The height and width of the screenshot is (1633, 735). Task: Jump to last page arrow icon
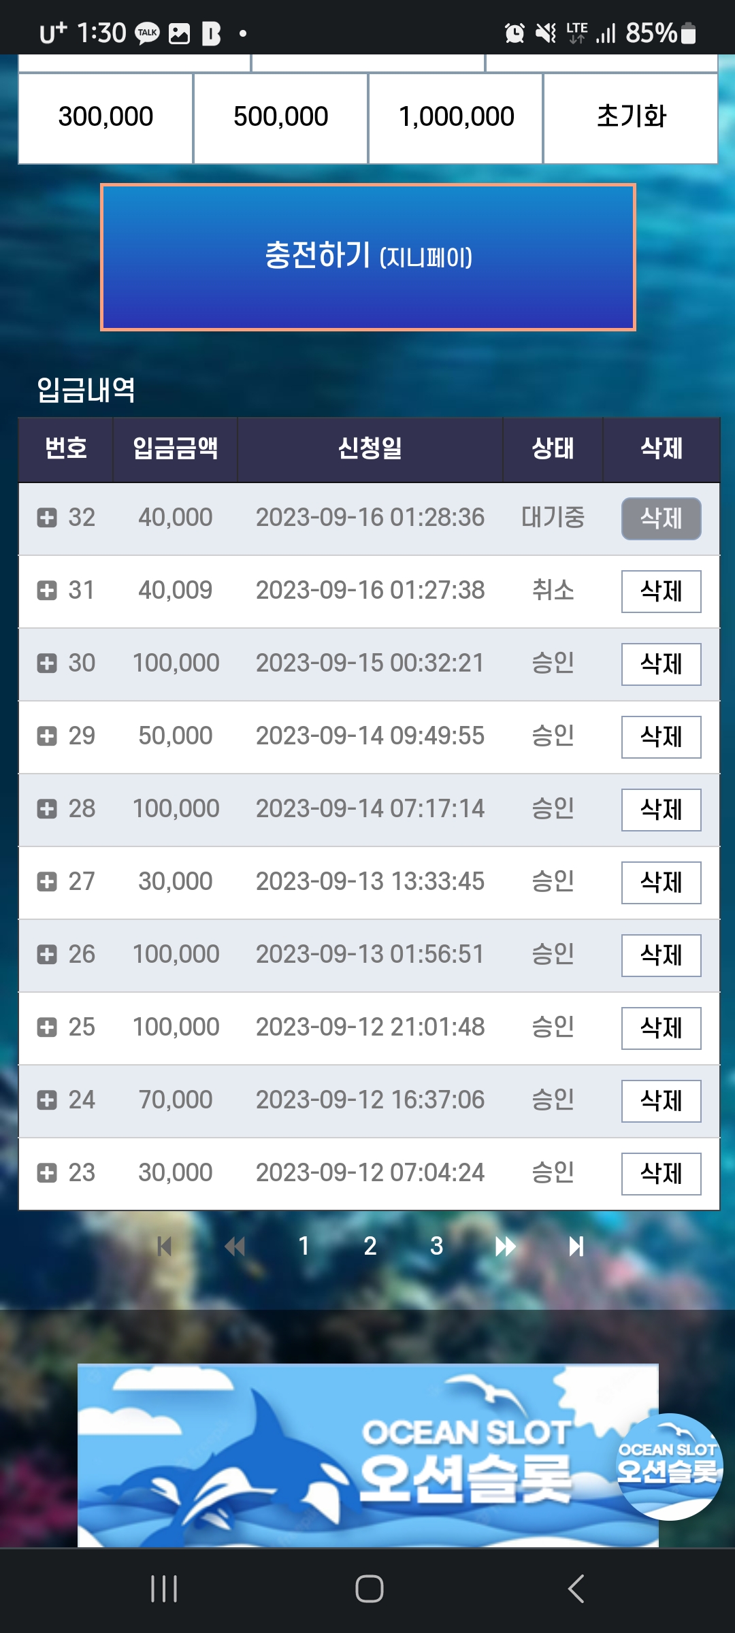pos(576,1247)
